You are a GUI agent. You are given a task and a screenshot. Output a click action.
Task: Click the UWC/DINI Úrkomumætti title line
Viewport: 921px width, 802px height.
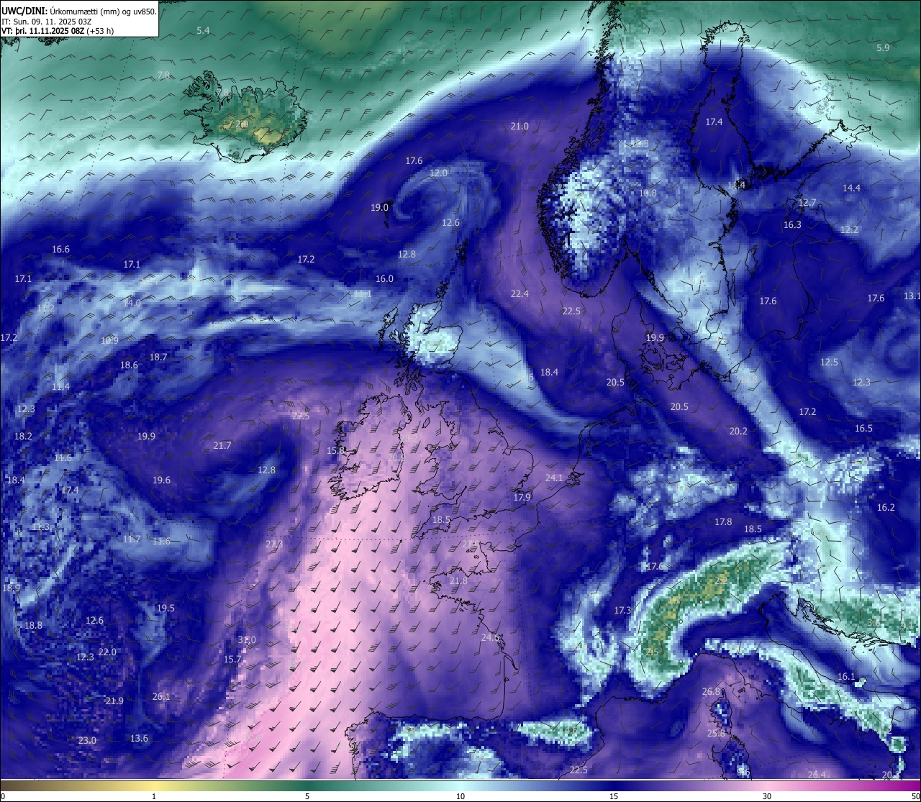pos(79,11)
